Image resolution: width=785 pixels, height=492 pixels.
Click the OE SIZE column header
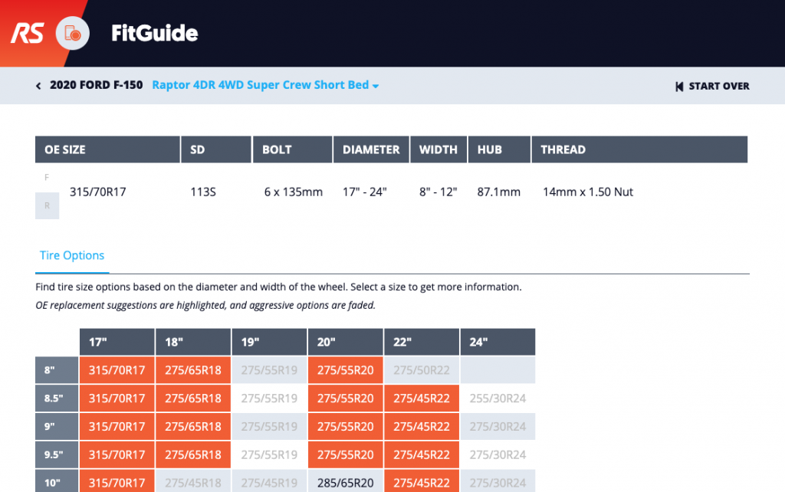(x=107, y=149)
